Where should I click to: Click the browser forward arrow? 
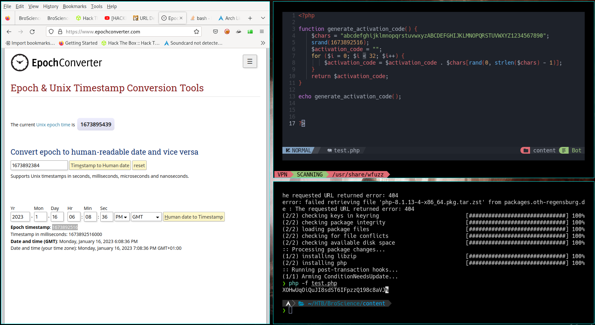21,32
